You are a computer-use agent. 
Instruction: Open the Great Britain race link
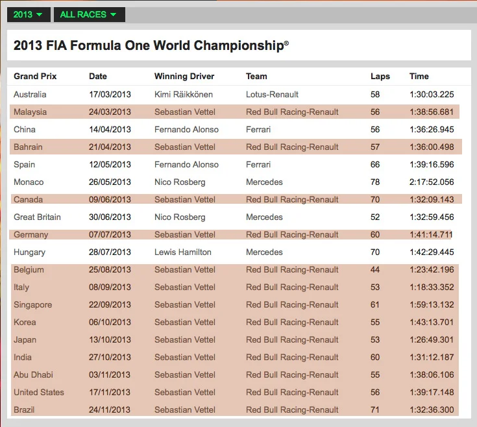click(x=38, y=217)
